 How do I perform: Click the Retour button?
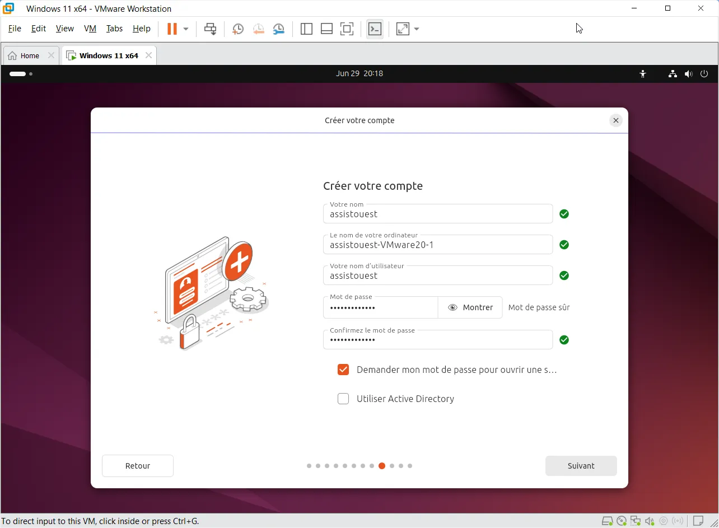click(138, 466)
